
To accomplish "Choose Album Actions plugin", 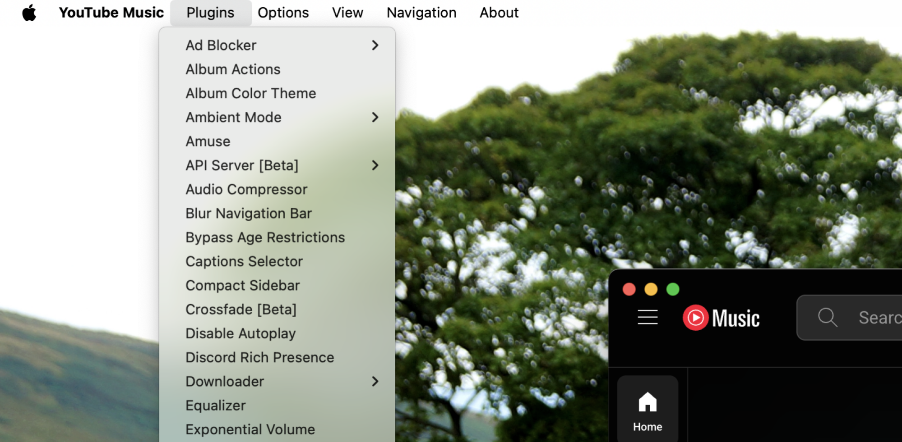I will (277, 69).
